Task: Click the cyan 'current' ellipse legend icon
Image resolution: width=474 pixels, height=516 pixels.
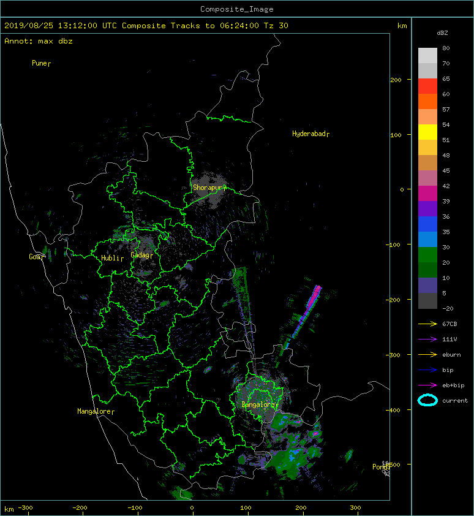Action: coord(427,400)
